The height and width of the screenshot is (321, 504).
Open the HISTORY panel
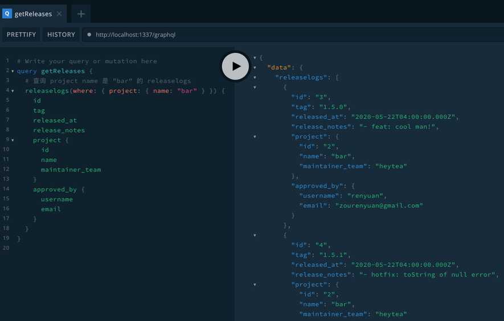pyautogui.click(x=61, y=34)
